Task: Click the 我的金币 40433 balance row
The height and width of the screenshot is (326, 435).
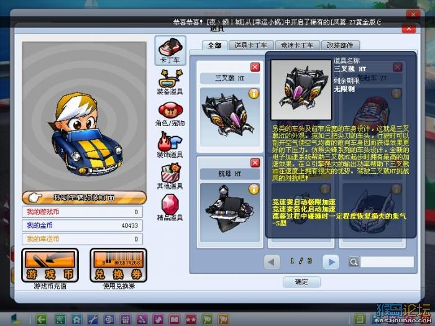Action: pos(82,225)
